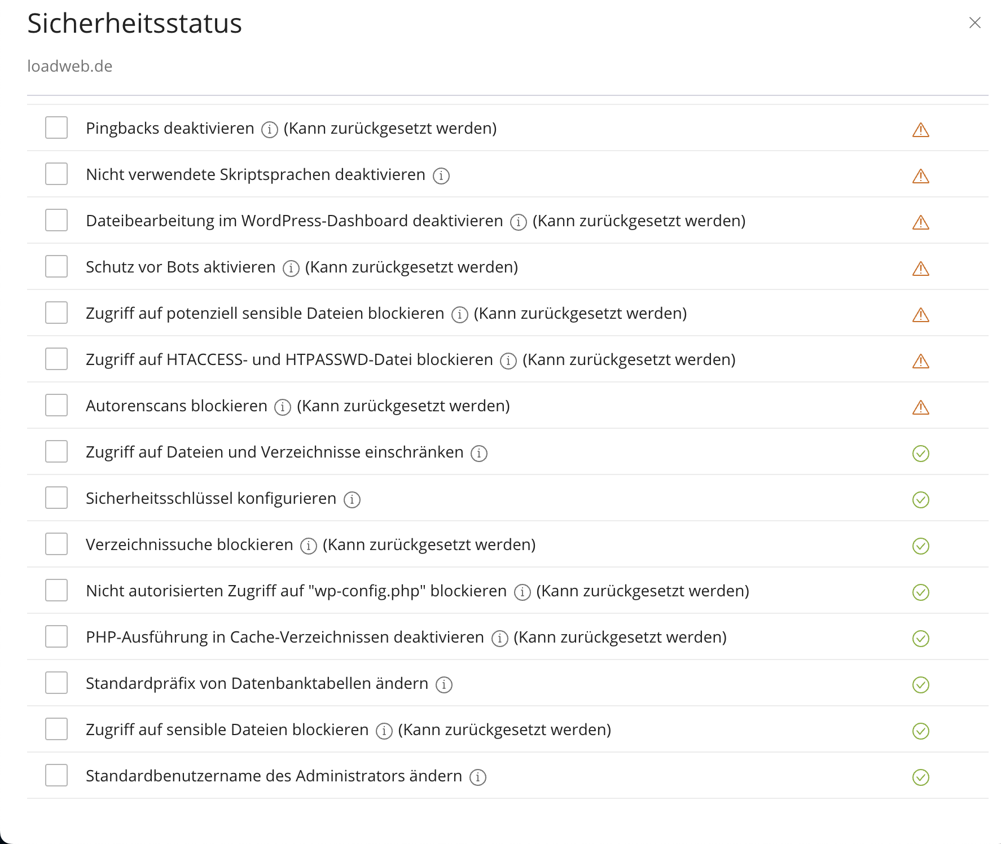Image resolution: width=1001 pixels, height=844 pixels.
Task: Click warning triangle for HTACCESS- und HTPASSWD-Datei row
Action: pos(921,361)
